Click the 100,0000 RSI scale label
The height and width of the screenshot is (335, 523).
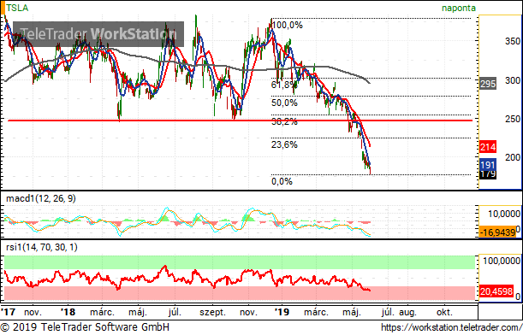(502, 261)
